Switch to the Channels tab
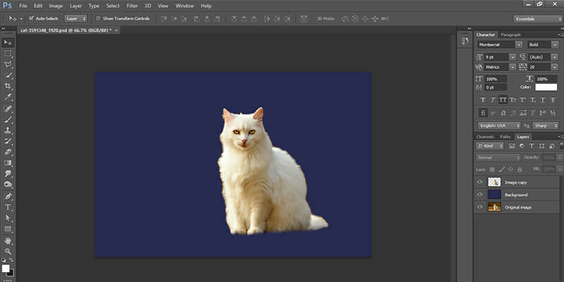564x282 pixels. [485, 137]
